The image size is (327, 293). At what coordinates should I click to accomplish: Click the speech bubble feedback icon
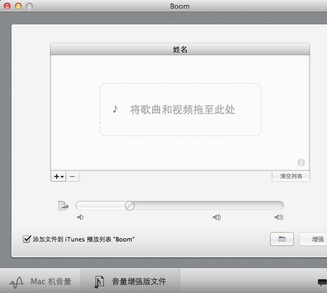322,282
